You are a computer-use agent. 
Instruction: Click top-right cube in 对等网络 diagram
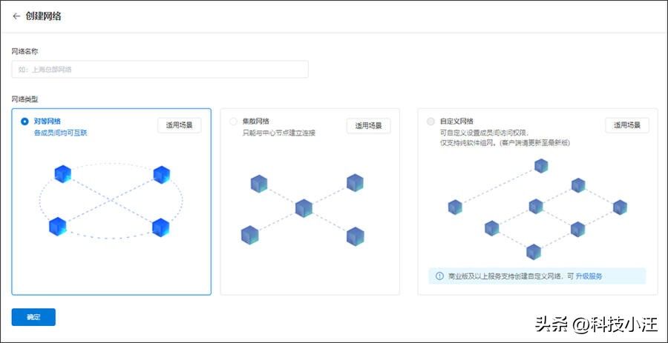[x=161, y=175]
